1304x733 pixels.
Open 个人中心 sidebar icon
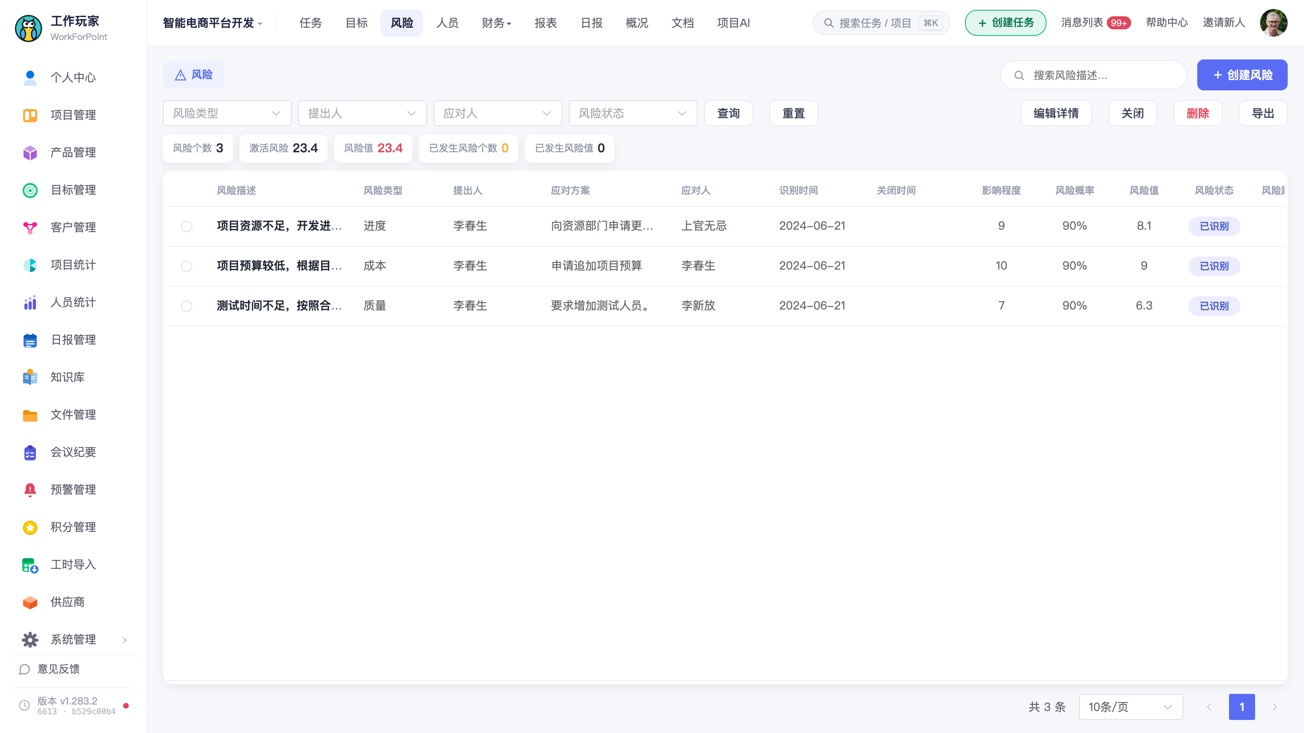coord(30,77)
